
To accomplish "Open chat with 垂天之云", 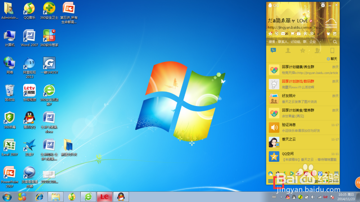I will 303,142.
